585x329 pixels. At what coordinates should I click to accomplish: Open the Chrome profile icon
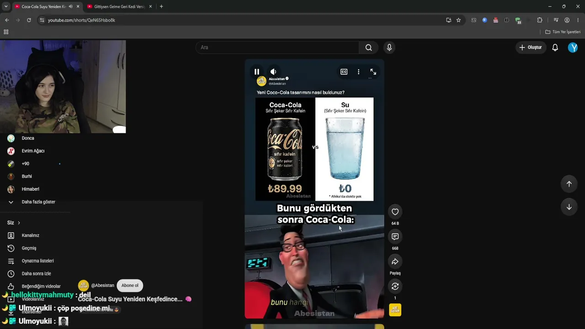pyautogui.click(x=567, y=20)
